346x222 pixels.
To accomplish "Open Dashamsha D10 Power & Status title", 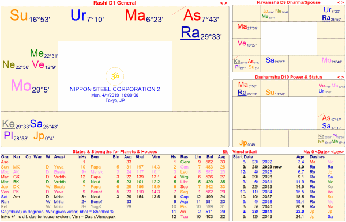I will [288, 77].
